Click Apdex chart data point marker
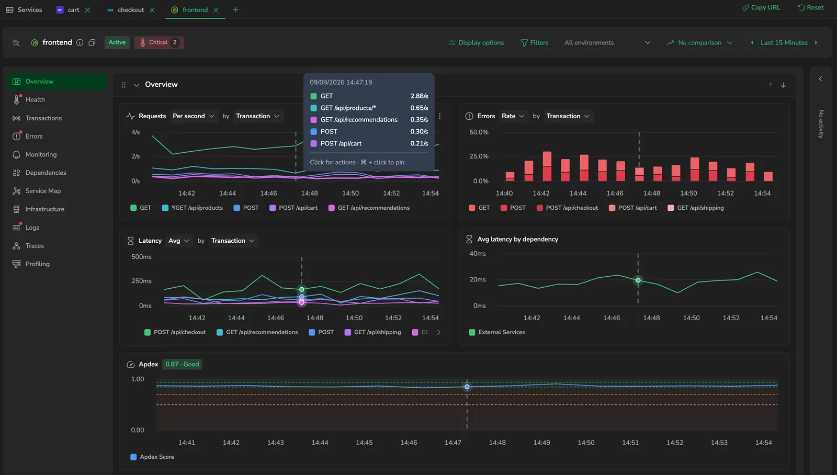The image size is (837, 475). pyautogui.click(x=467, y=387)
